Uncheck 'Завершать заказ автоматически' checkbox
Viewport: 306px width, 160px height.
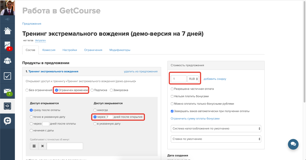[x=172, y=111]
